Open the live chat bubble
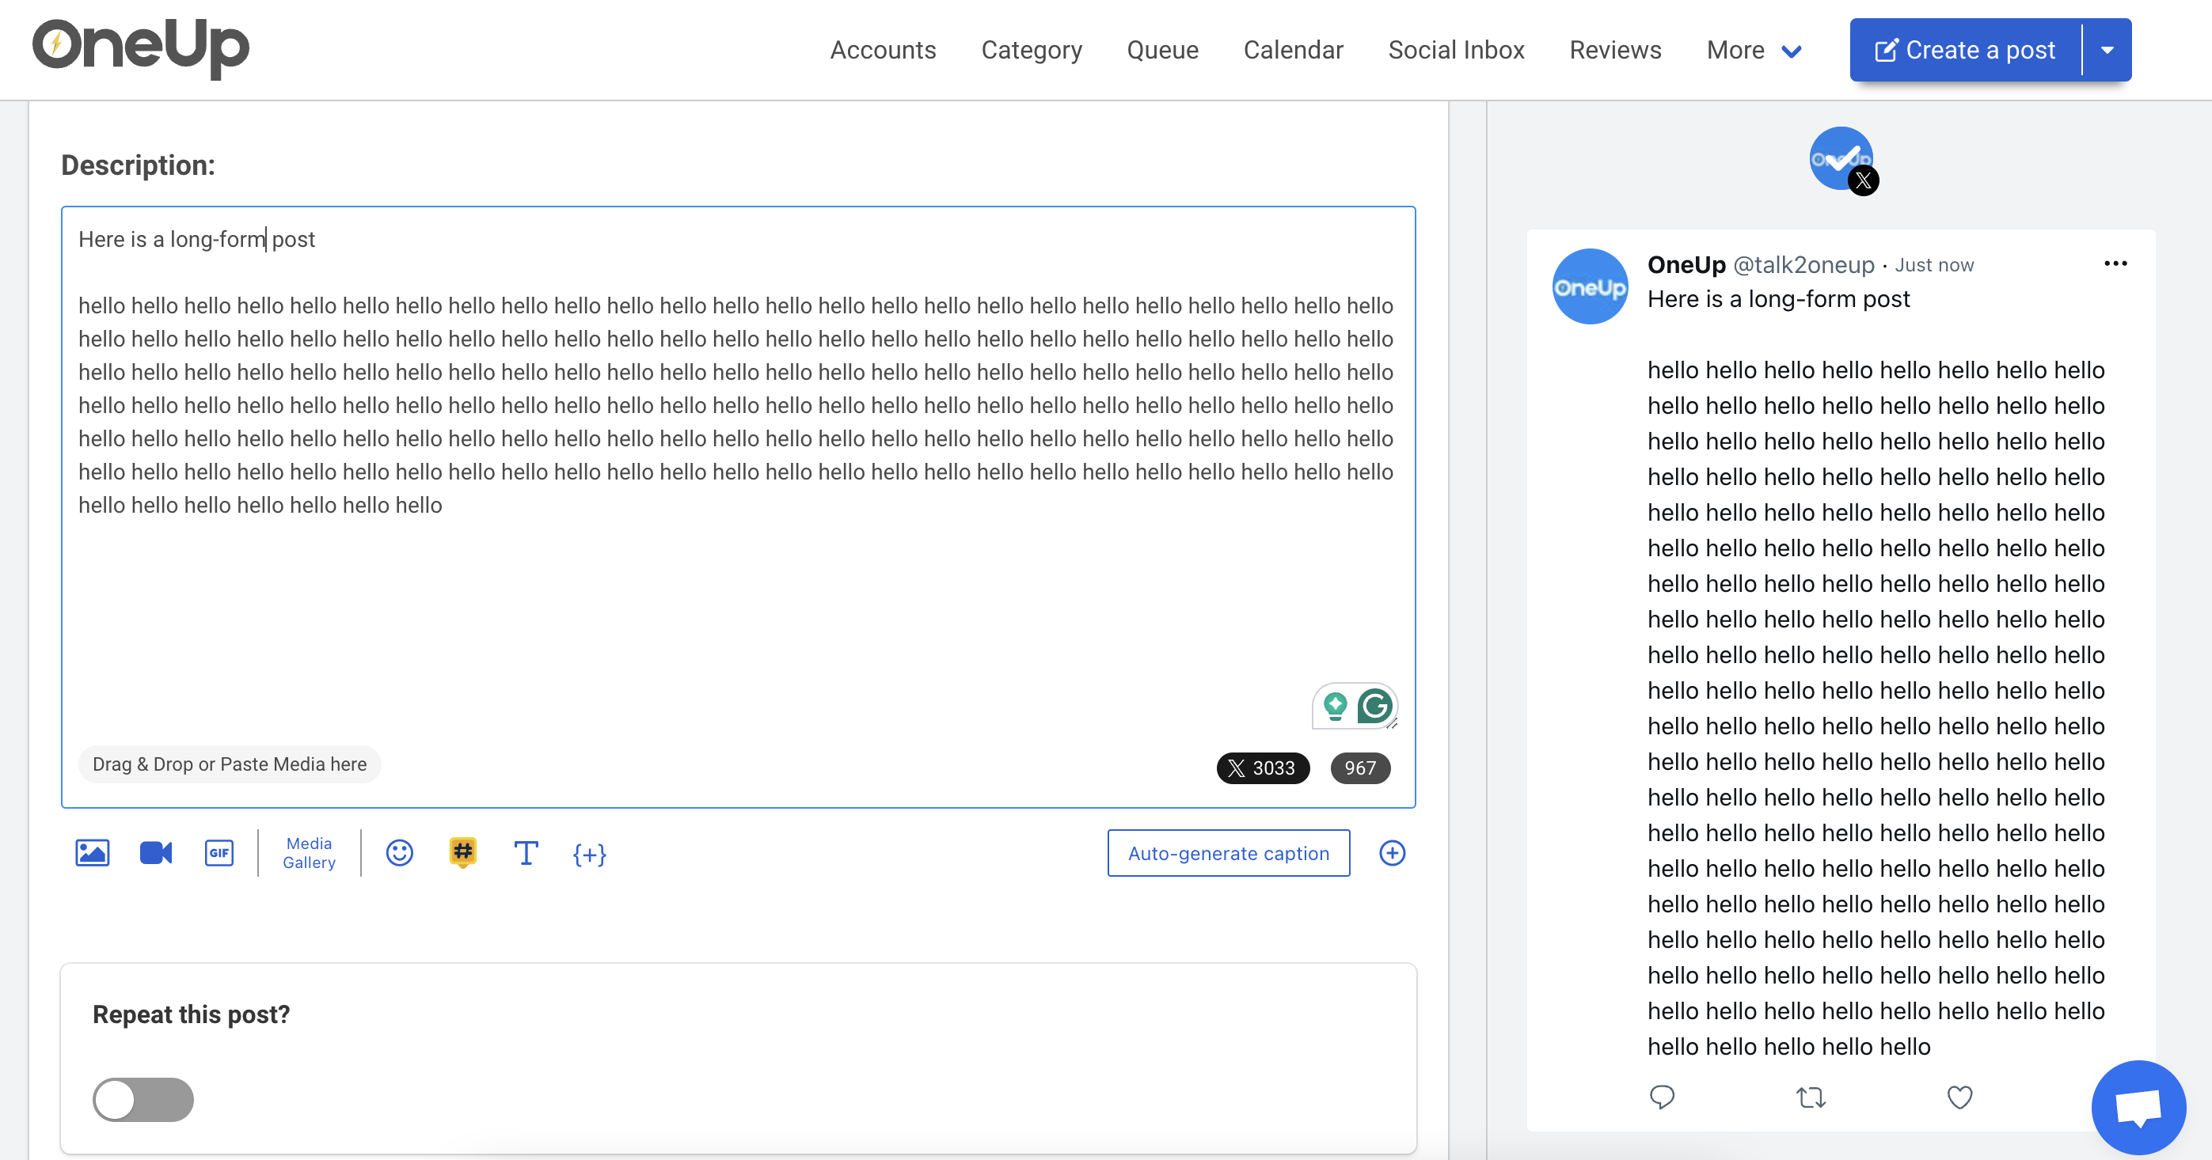This screenshot has width=2212, height=1160. tap(2138, 1107)
